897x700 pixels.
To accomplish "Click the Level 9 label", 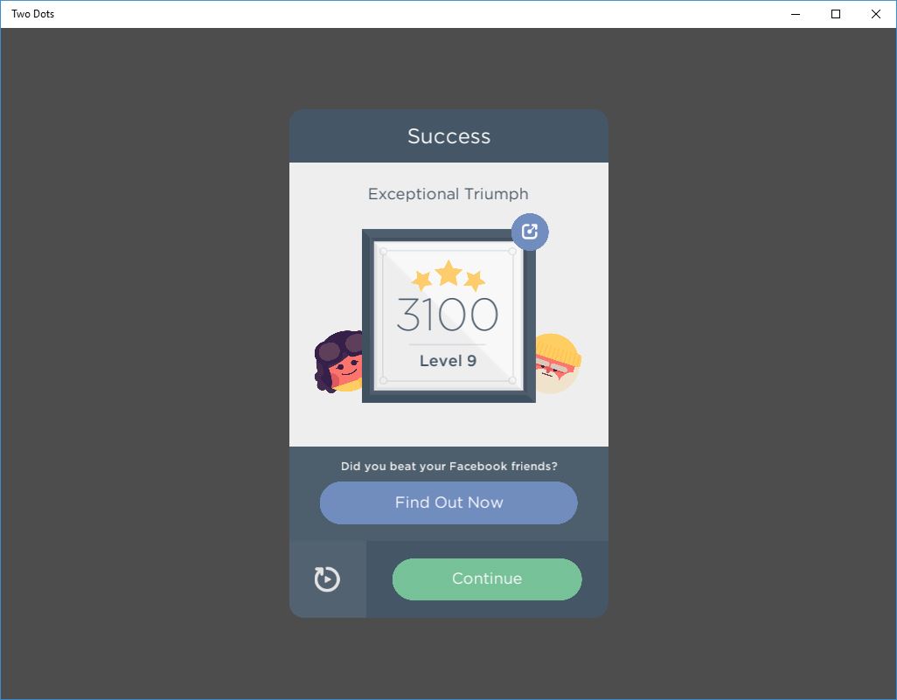I will 448,361.
